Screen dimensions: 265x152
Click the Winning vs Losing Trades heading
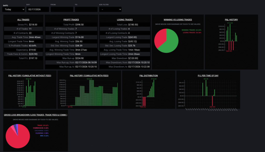click(x=178, y=20)
